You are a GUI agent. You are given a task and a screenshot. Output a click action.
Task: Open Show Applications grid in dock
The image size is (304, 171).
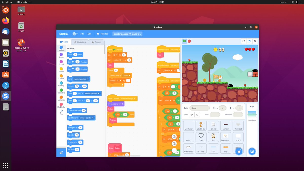pos(6,165)
